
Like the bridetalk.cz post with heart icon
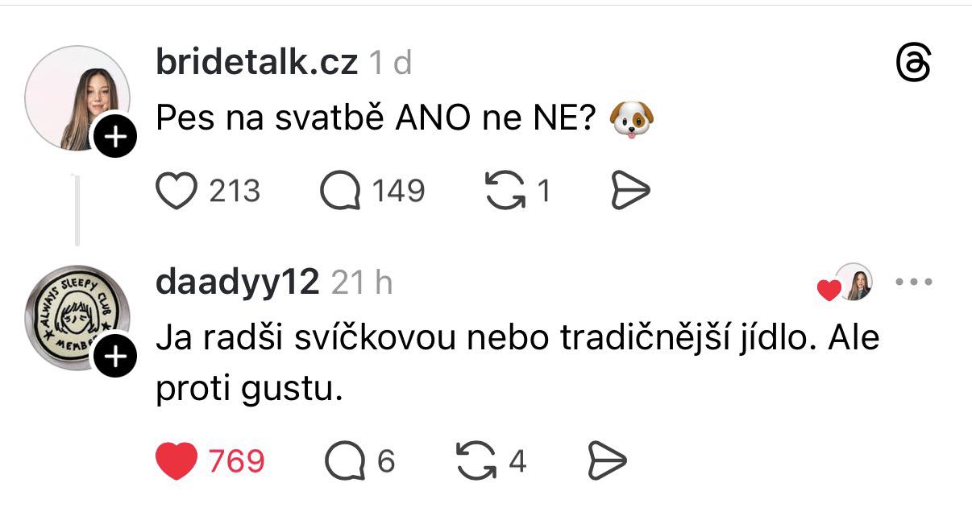click(175, 192)
